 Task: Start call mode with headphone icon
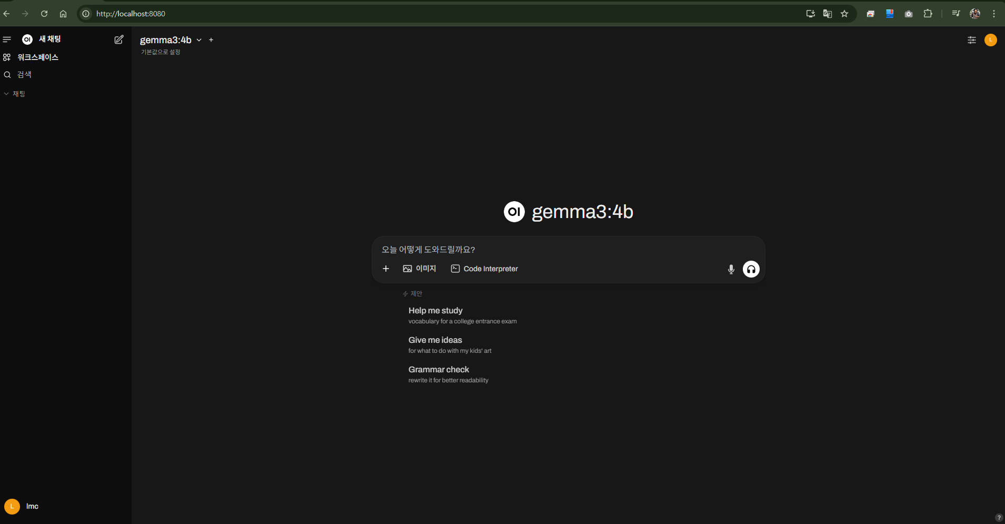pyautogui.click(x=751, y=269)
